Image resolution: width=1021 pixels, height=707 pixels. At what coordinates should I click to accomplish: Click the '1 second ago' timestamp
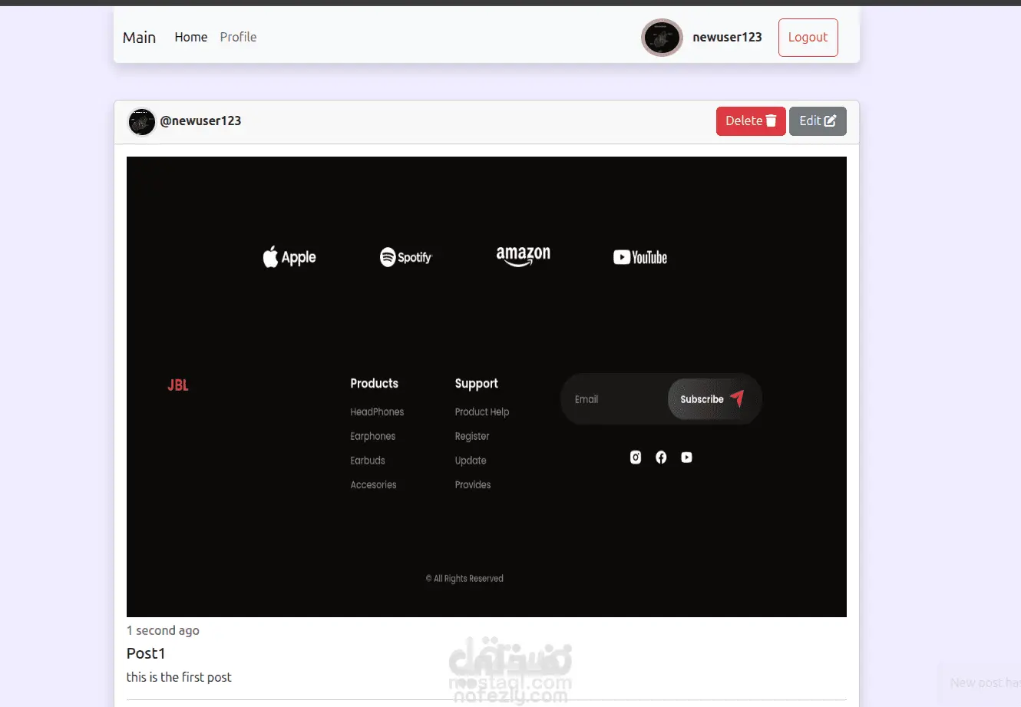[163, 630]
